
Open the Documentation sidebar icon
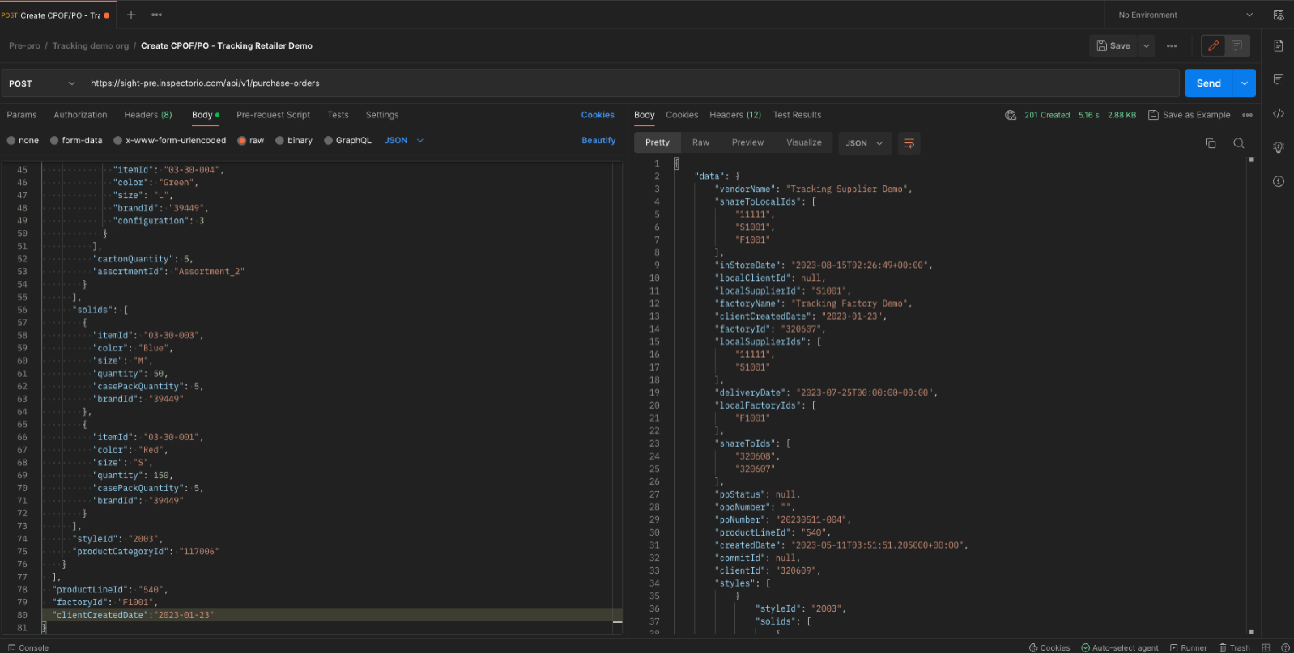point(1279,46)
